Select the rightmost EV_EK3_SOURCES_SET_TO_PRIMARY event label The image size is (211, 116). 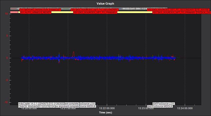click(174, 12)
